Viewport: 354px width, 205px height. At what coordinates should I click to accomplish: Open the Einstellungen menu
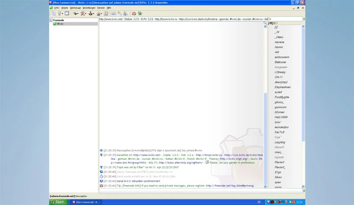pos(89,8)
